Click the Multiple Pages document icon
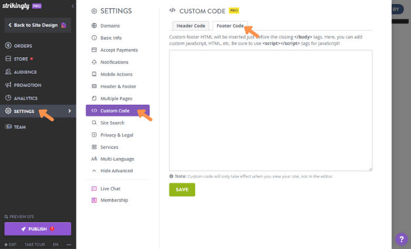 94,98
